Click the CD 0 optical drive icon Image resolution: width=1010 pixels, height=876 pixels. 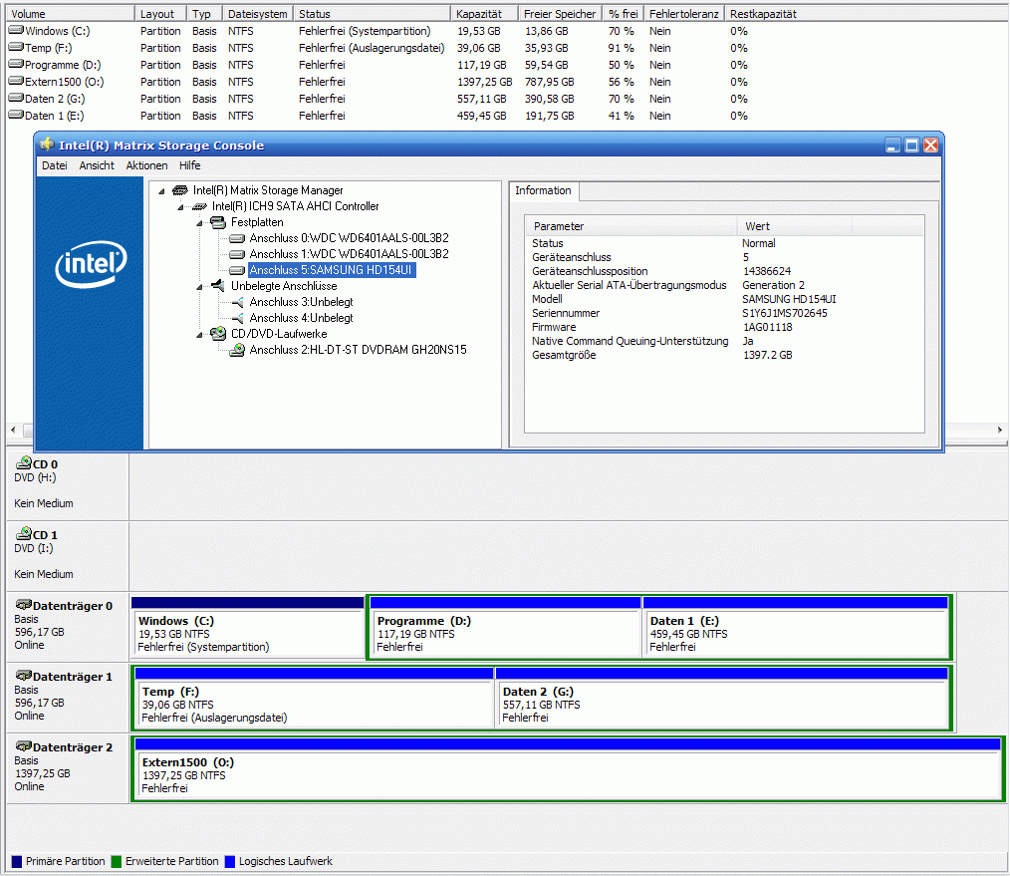click(24, 462)
